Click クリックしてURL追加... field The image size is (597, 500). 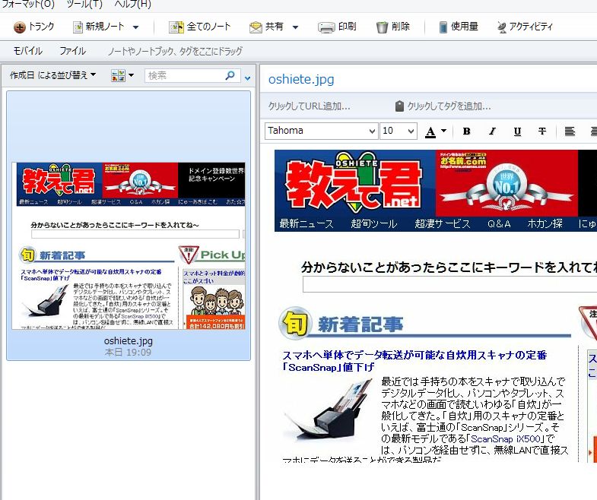tap(310, 106)
